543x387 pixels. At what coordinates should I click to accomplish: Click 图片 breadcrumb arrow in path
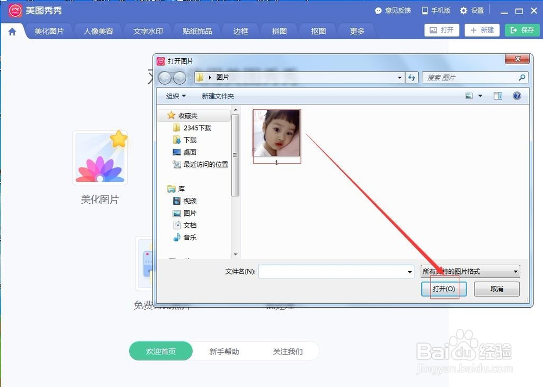(210, 77)
